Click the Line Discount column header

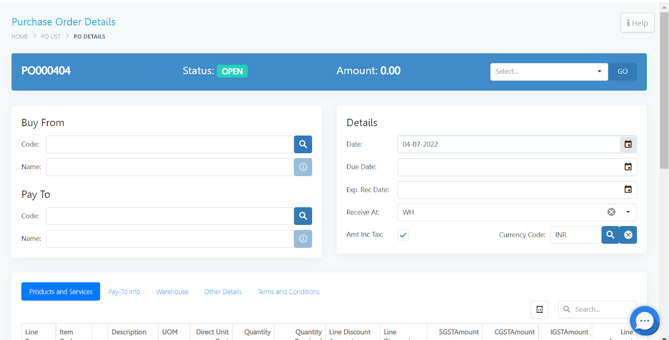click(350, 332)
